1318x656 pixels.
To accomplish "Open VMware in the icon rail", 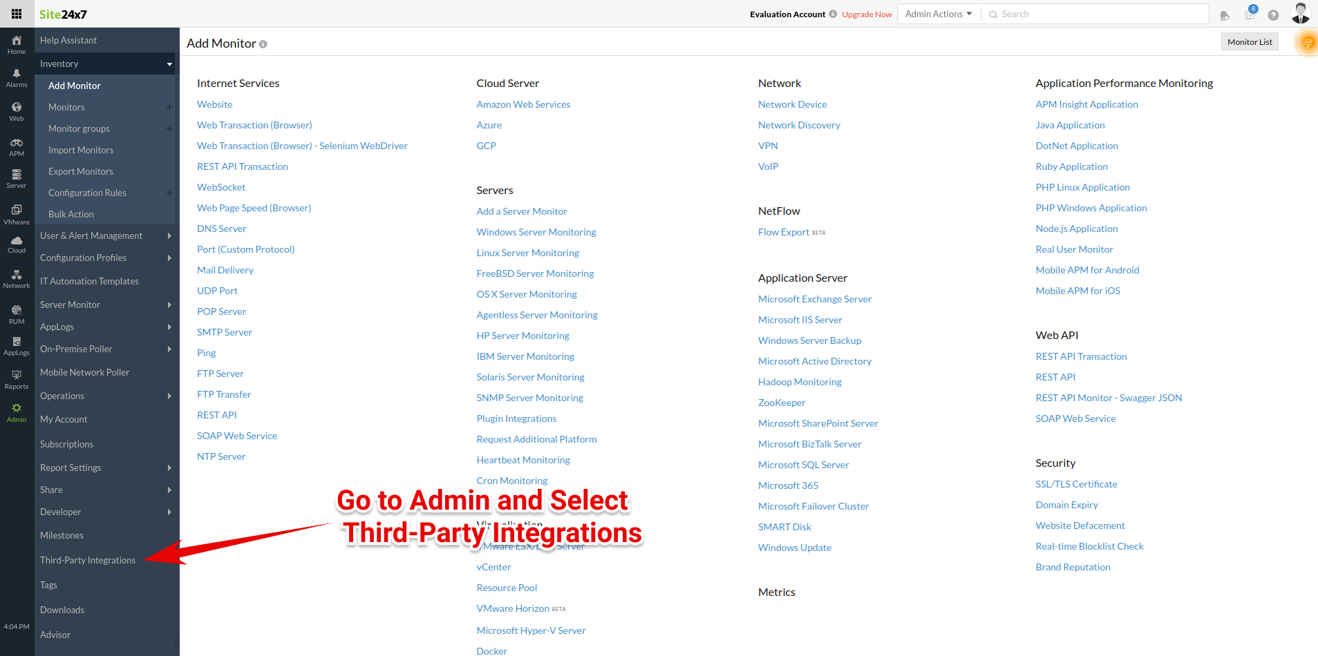I will tap(17, 215).
